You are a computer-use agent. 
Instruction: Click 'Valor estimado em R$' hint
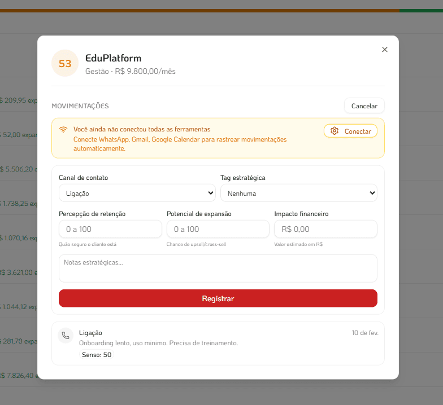[298, 244]
